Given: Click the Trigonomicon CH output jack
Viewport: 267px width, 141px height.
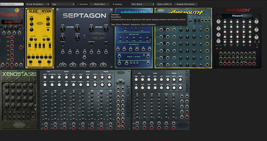Looking at the screenshot, I should pyautogui.click(x=12, y=51).
